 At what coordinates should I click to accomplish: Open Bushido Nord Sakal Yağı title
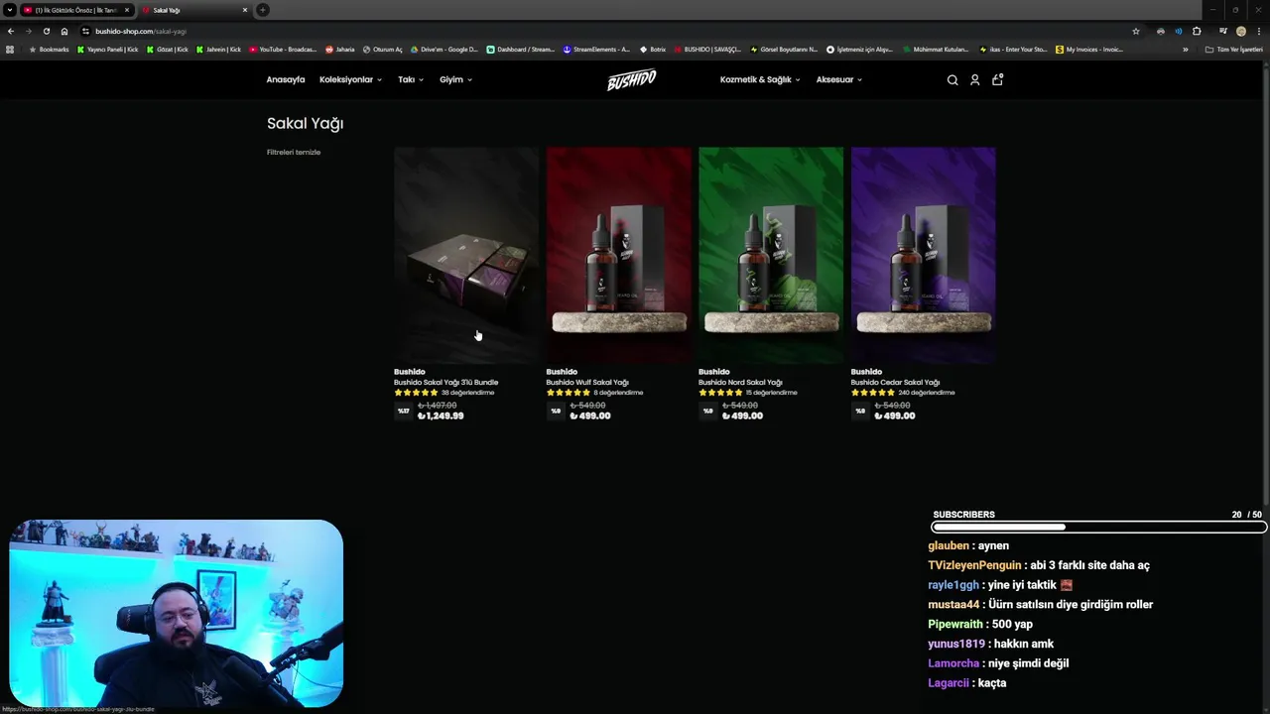[x=740, y=383]
